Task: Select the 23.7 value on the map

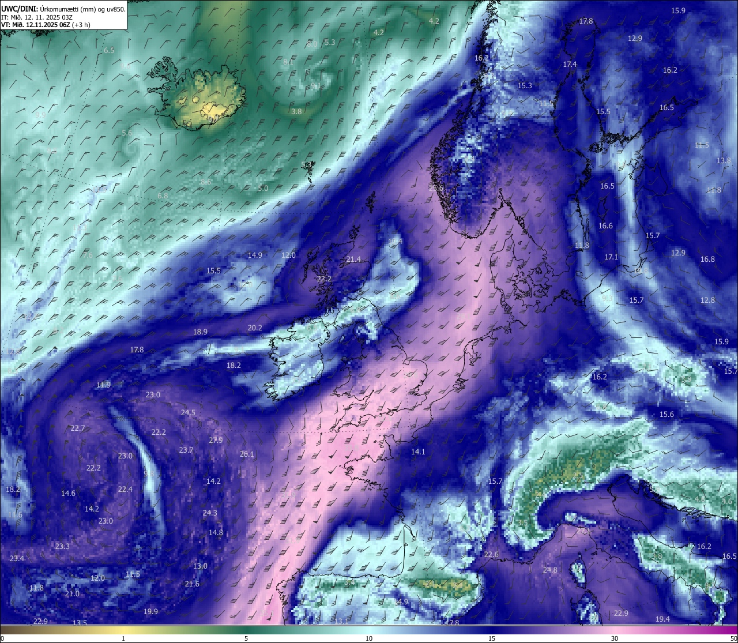Action: tap(186, 450)
